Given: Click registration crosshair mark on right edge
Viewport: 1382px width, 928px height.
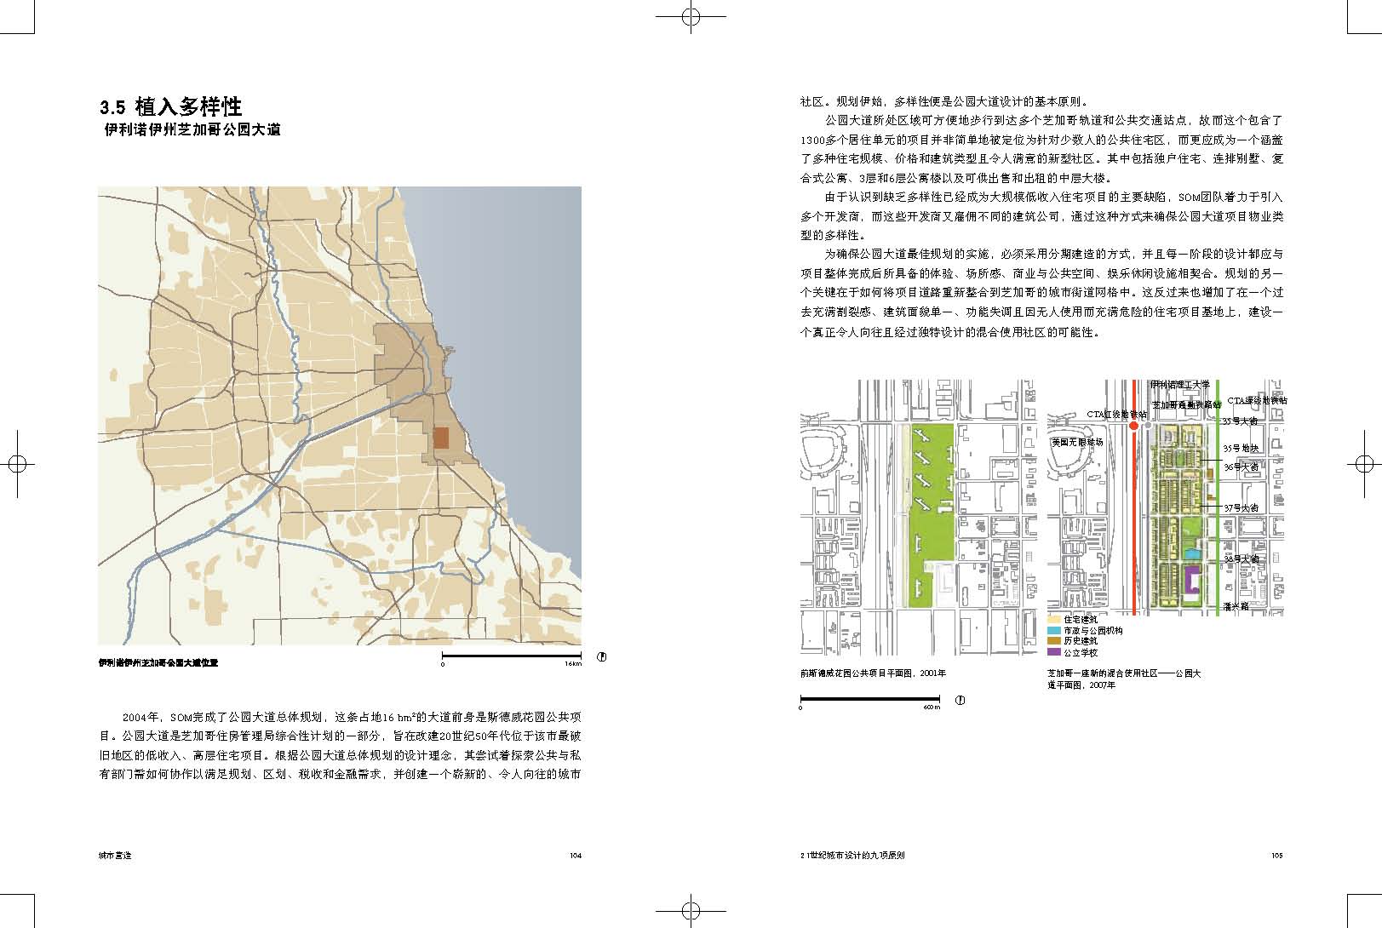Looking at the screenshot, I should point(1365,464).
